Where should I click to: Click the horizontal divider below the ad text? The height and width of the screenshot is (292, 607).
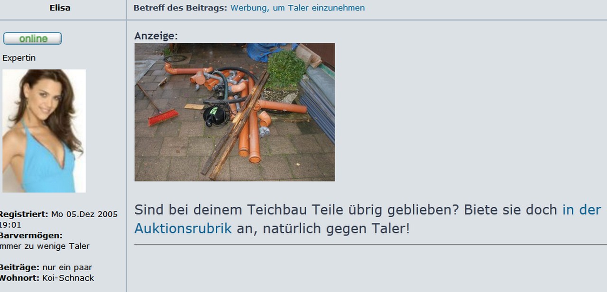pos(371,245)
